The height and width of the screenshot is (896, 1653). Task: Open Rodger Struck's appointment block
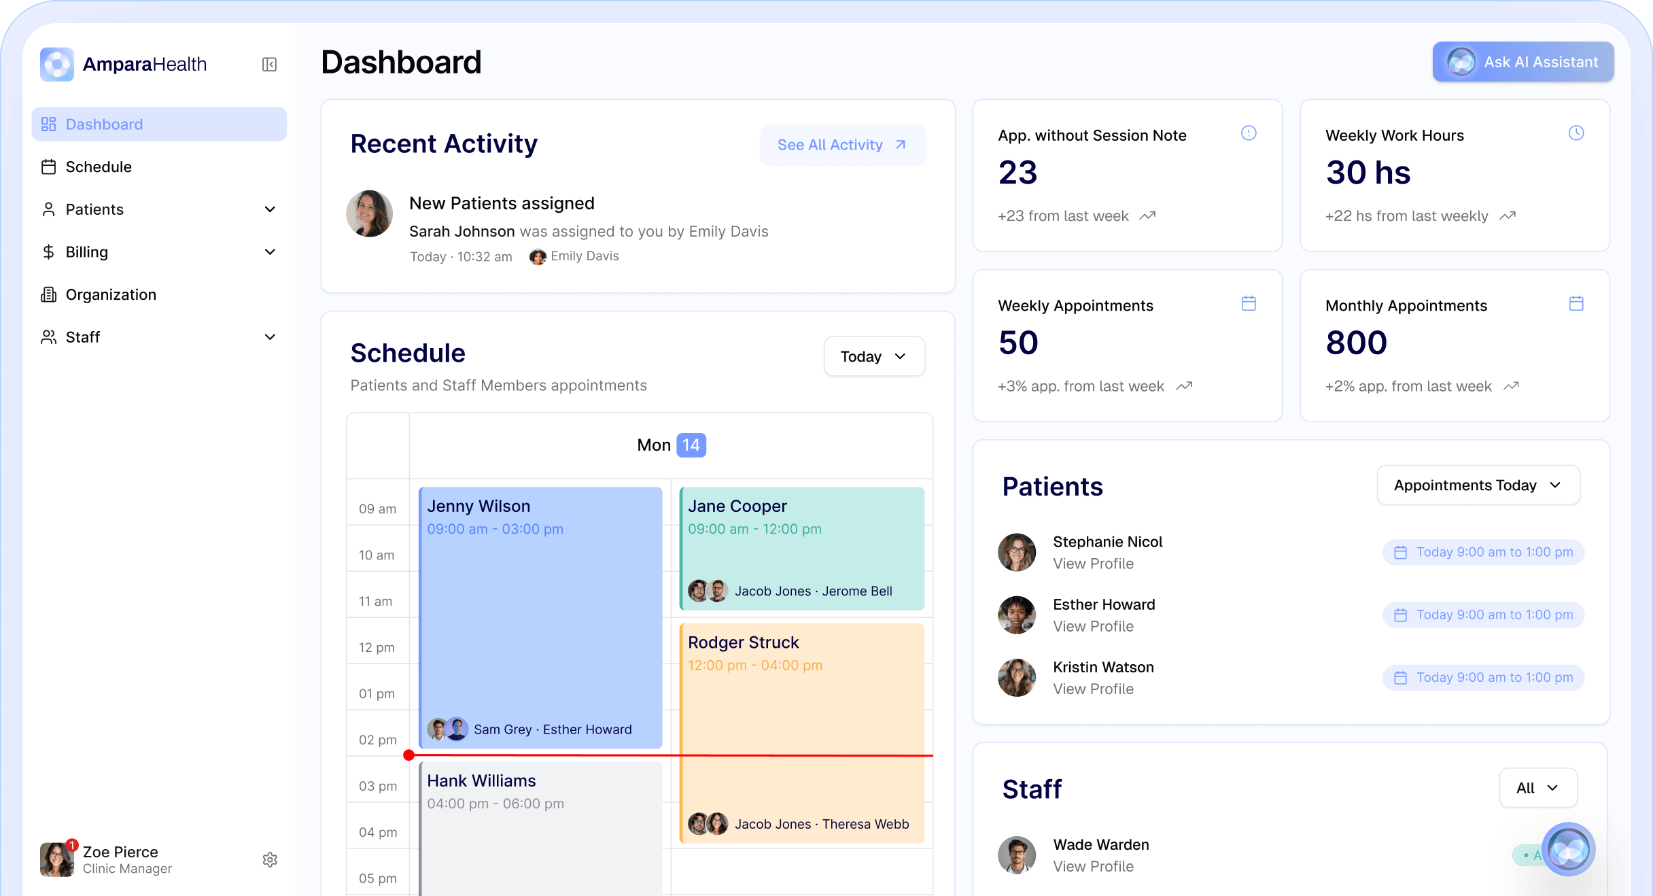click(x=802, y=734)
